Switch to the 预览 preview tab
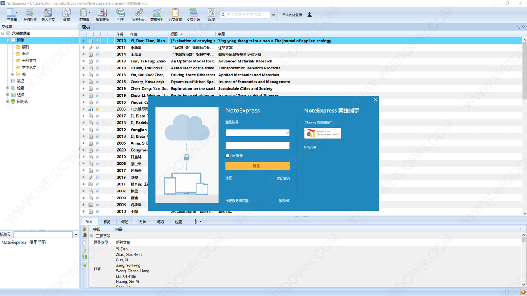Screen dimensions: 527x296 (107, 222)
